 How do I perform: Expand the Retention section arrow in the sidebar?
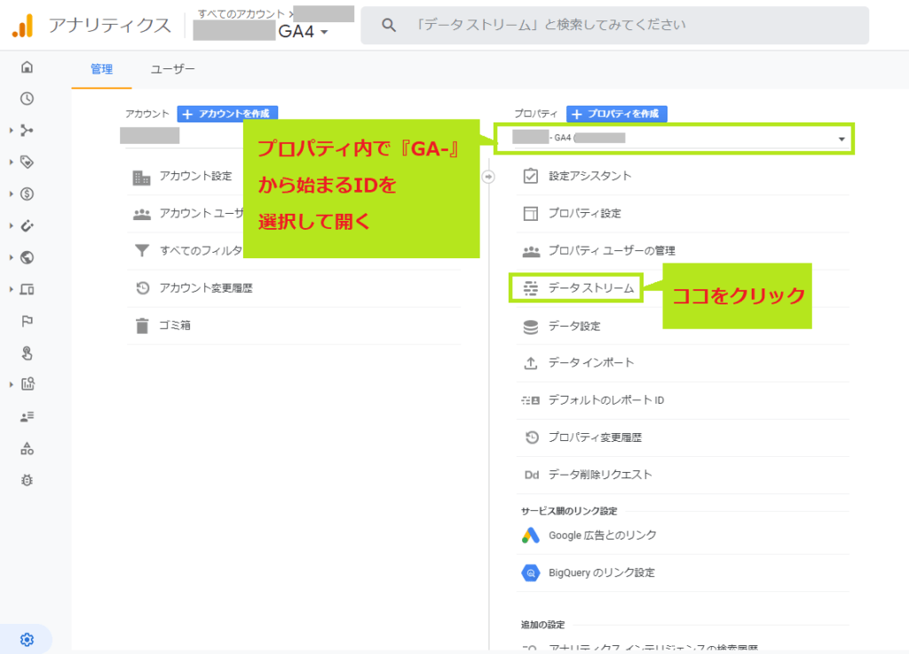(11, 226)
